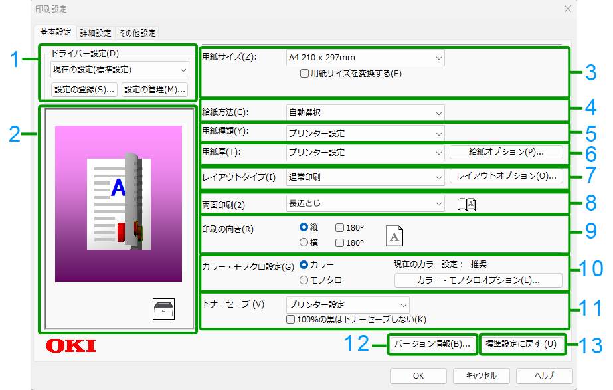Viewport: 613px width, 390px height.
Task: Click the printer tray icon in preview
Action: pyautogui.click(x=163, y=309)
